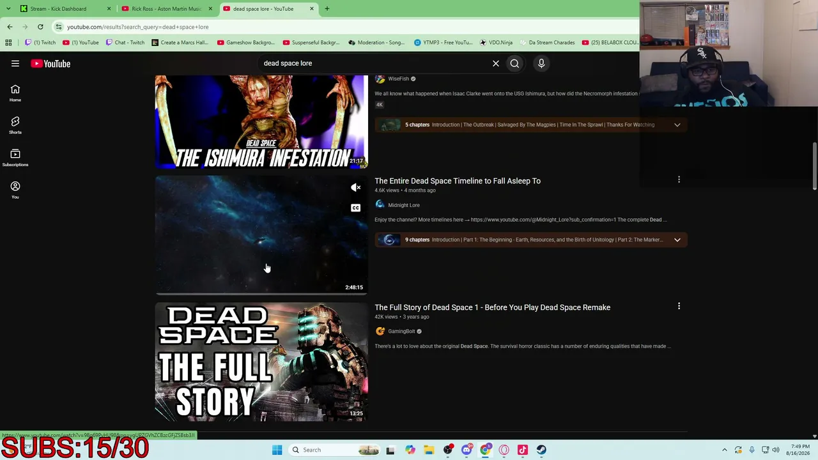Screen dimensions: 818x460
Task: Reload the current page
Action: (x=40, y=27)
